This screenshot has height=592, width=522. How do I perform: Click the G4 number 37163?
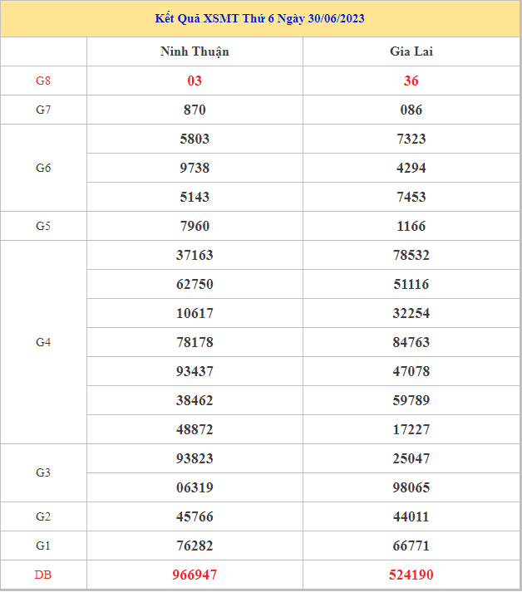[195, 255]
